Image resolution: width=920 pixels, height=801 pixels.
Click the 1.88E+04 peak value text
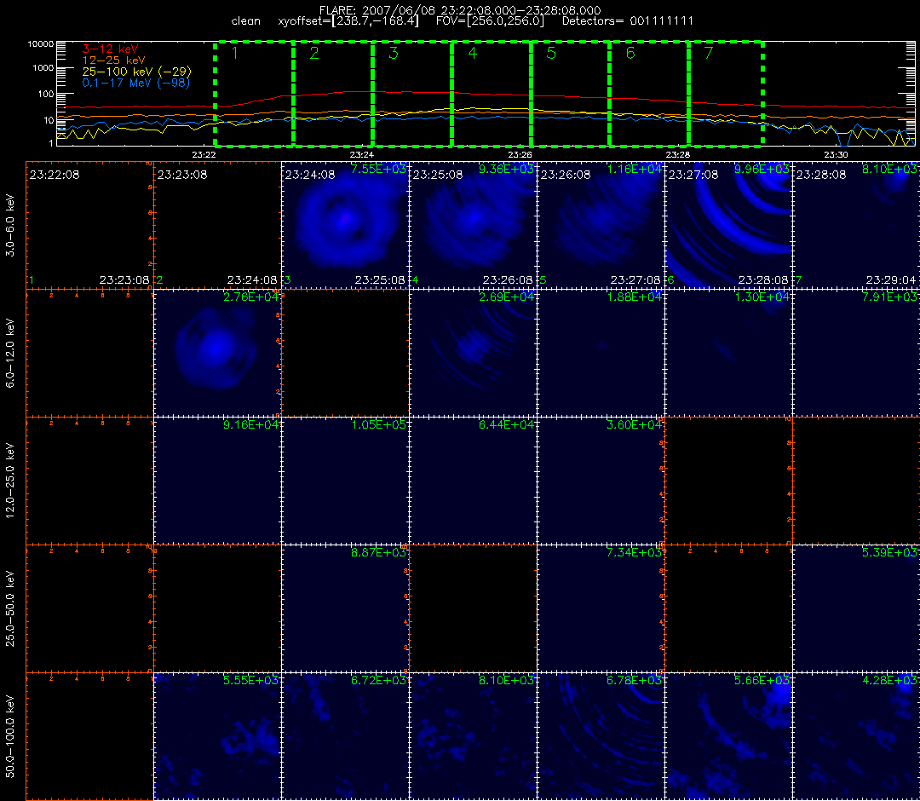click(635, 297)
